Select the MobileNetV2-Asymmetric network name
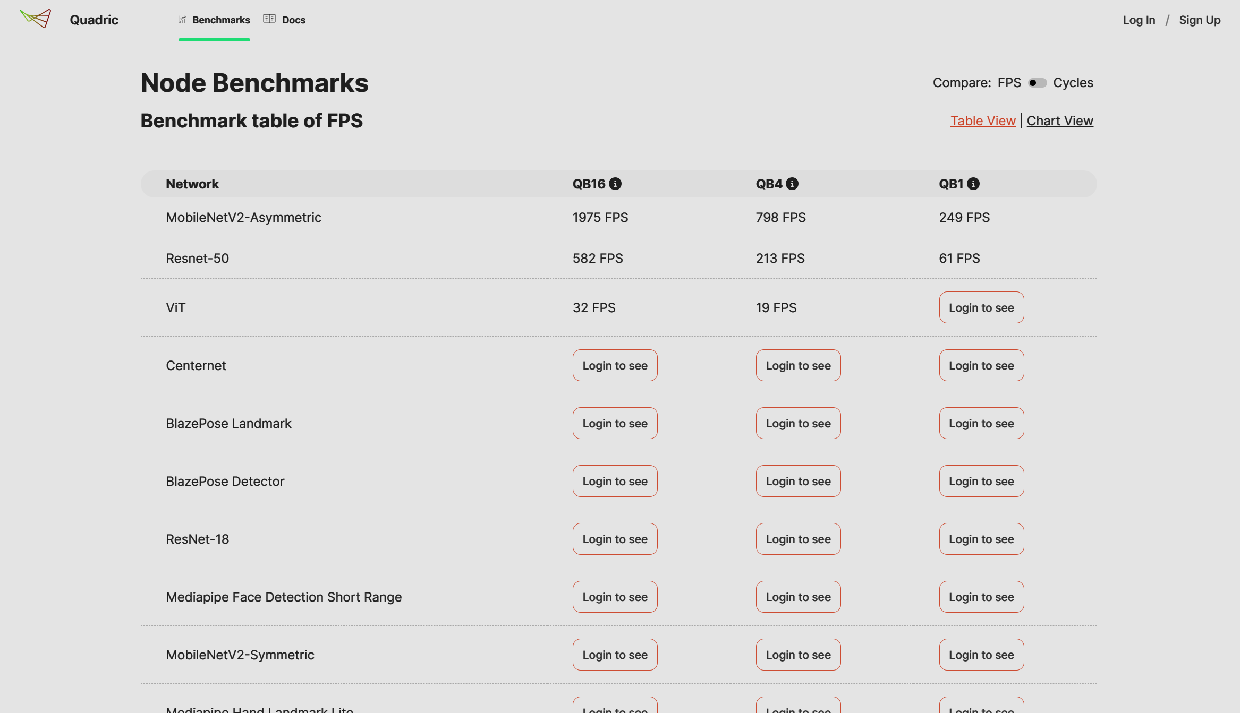 [243, 218]
